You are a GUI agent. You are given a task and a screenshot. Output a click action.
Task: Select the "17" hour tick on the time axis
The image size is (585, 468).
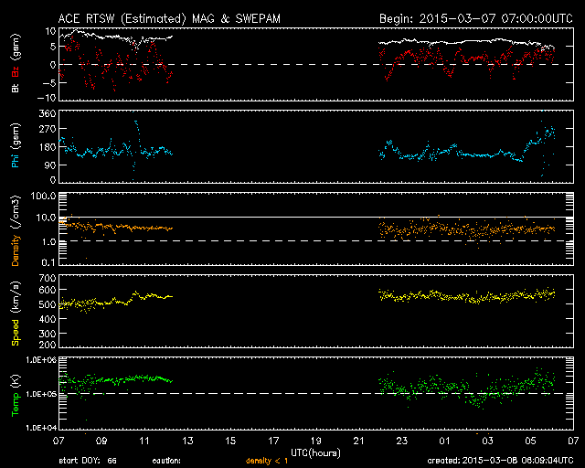pyautogui.click(x=273, y=441)
